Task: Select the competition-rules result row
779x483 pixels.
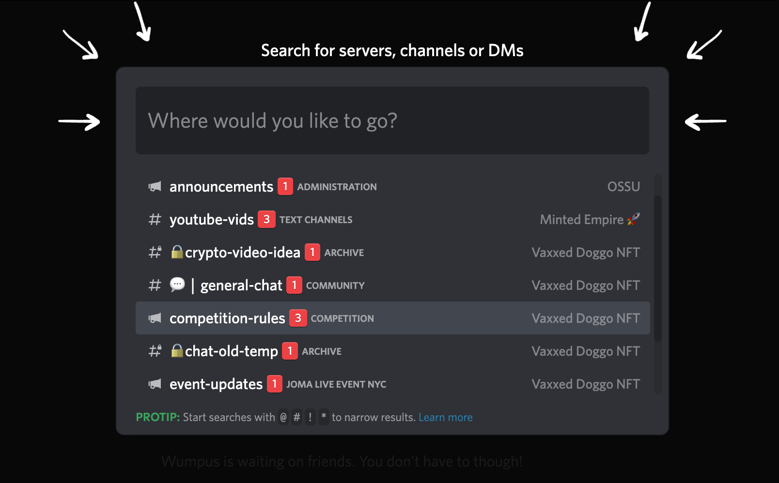Action: [393, 318]
